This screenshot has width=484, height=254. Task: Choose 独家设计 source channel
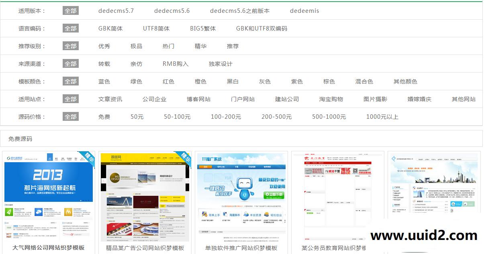(x=220, y=63)
